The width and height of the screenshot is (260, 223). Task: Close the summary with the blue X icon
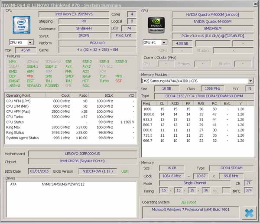pyautogui.click(x=248, y=213)
